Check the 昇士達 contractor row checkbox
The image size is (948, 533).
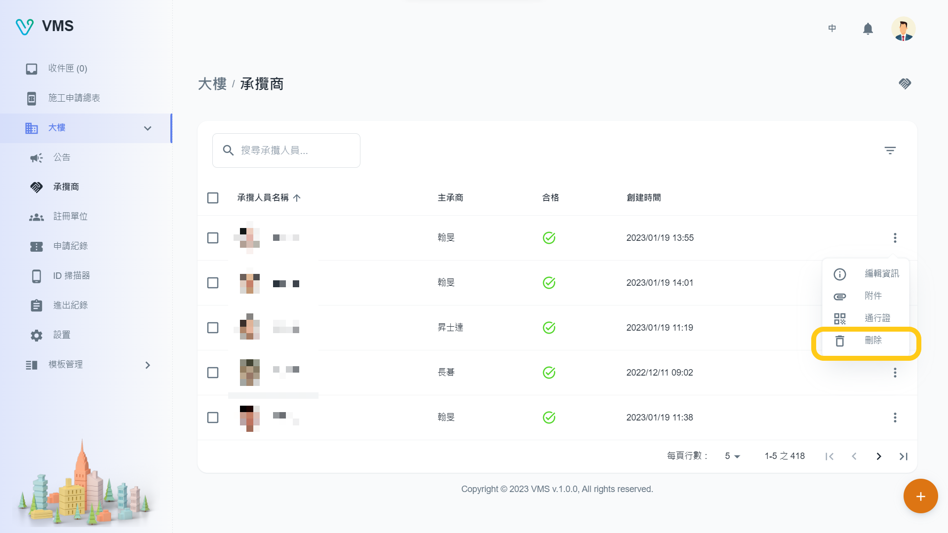(213, 328)
